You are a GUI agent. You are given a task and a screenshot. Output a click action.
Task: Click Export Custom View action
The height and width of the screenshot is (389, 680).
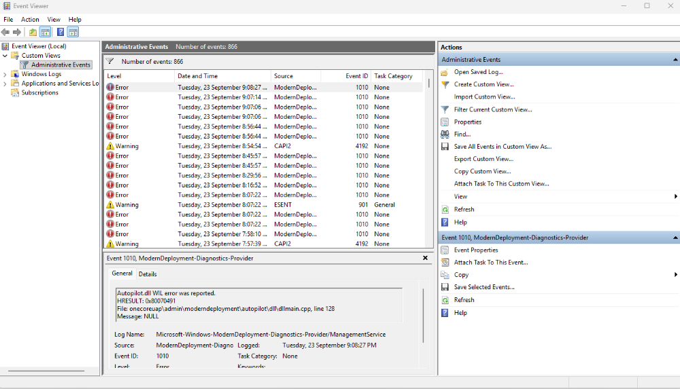click(x=483, y=159)
